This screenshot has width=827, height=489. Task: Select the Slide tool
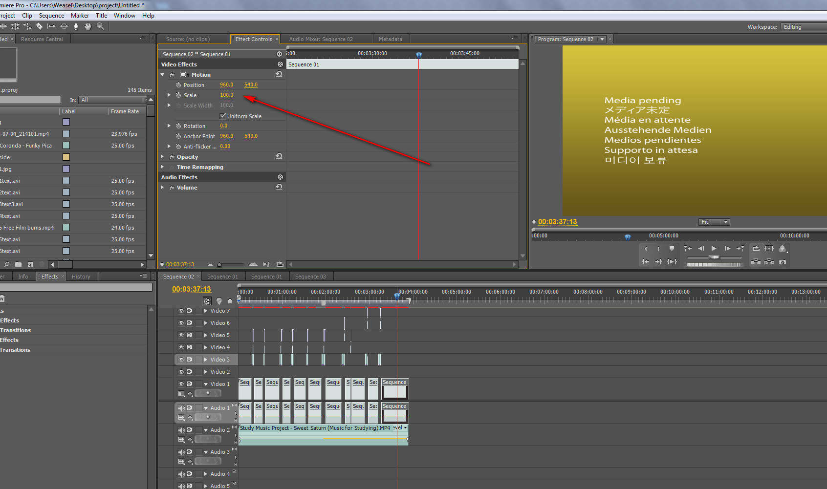(x=64, y=26)
